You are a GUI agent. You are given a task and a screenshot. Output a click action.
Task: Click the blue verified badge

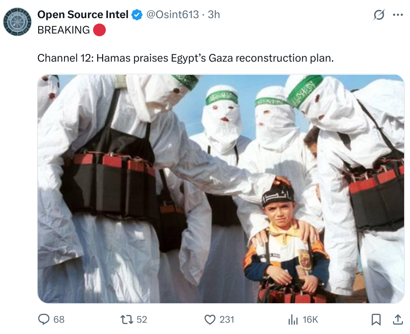pos(137,15)
